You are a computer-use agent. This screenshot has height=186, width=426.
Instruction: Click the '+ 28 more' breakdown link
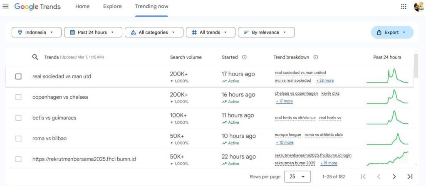click(x=325, y=81)
